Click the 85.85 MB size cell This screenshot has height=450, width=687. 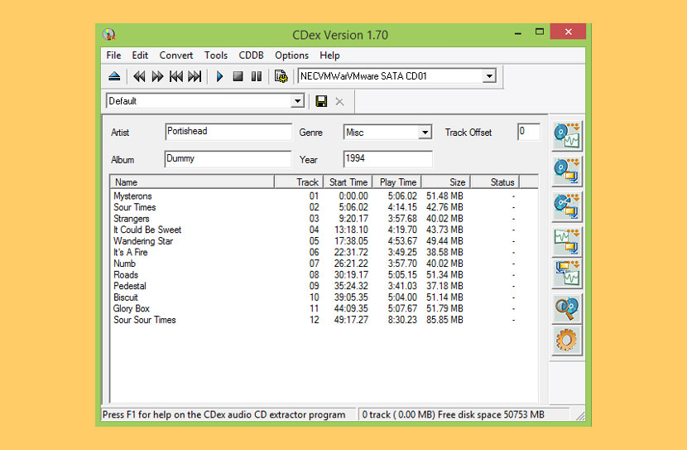point(444,320)
